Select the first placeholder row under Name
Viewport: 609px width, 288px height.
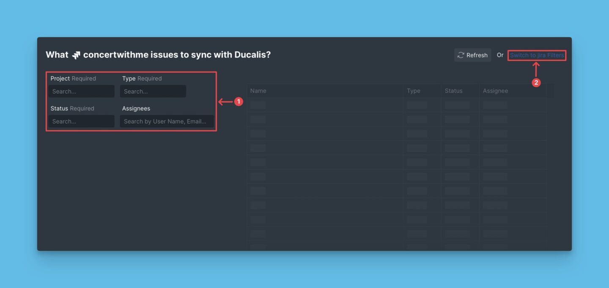tap(258, 105)
